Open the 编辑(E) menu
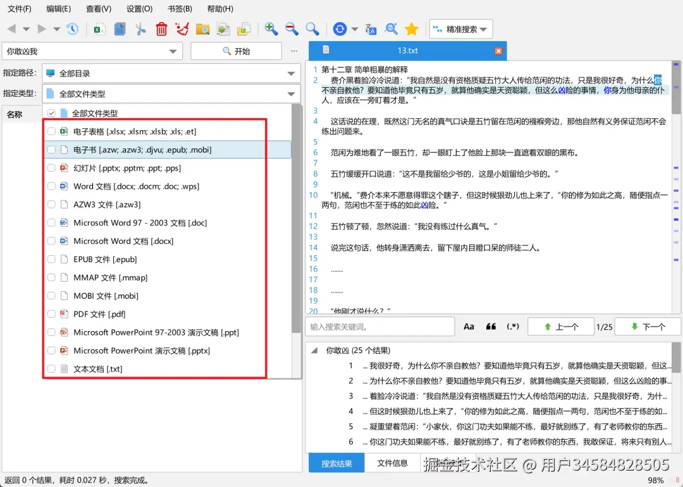The width and height of the screenshot is (683, 487). click(x=58, y=9)
